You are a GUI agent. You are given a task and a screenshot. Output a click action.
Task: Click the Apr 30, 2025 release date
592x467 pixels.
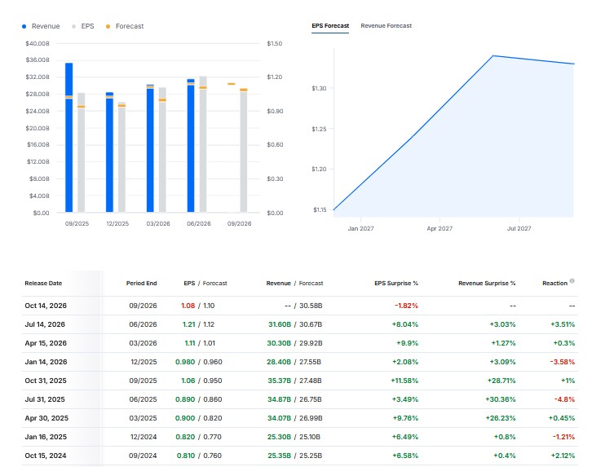(46, 418)
